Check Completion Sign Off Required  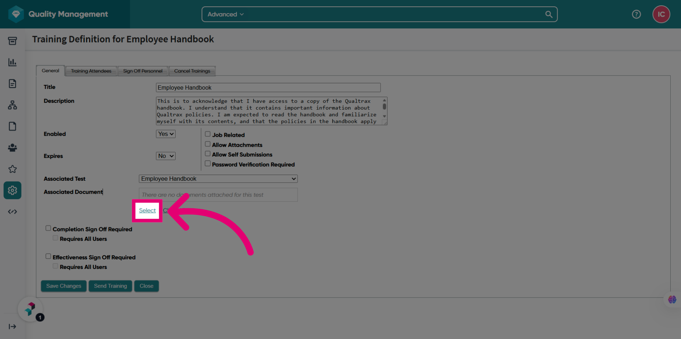pyautogui.click(x=48, y=228)
